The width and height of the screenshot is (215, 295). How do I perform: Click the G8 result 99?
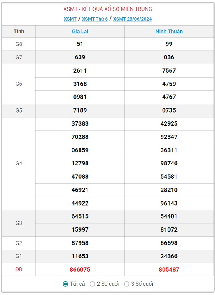pos(169,44)
